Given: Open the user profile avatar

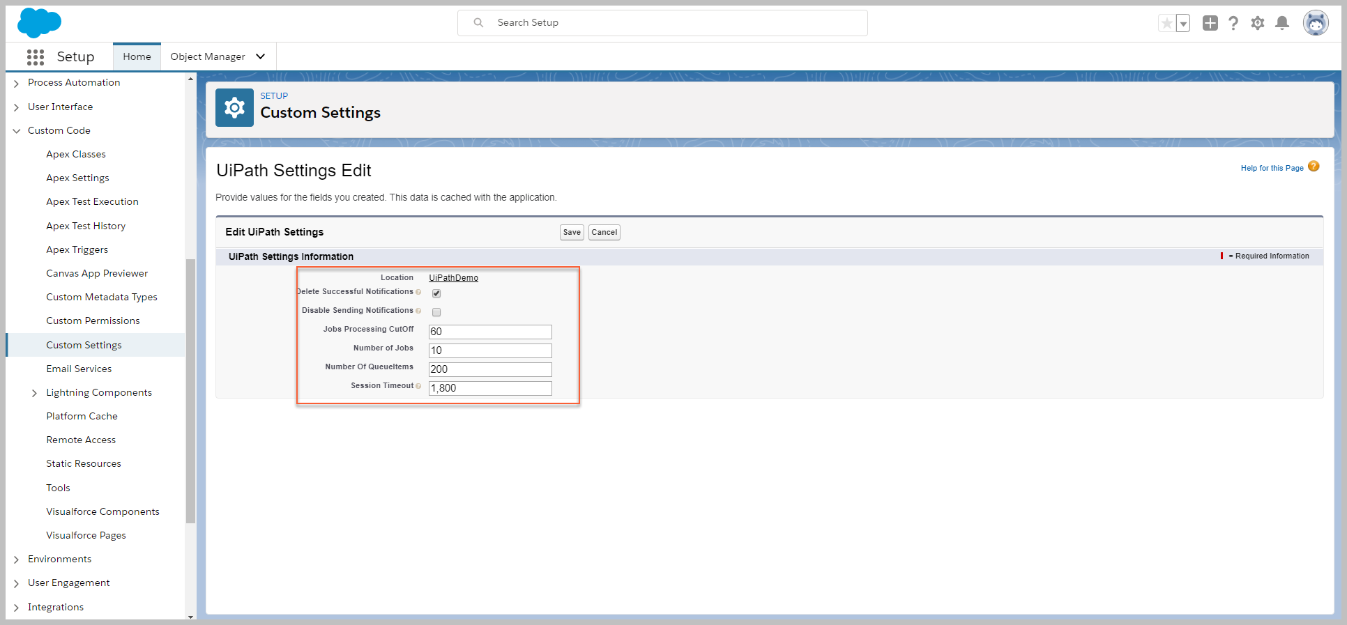Looking at the screenshot, I should coord(1316,23).
